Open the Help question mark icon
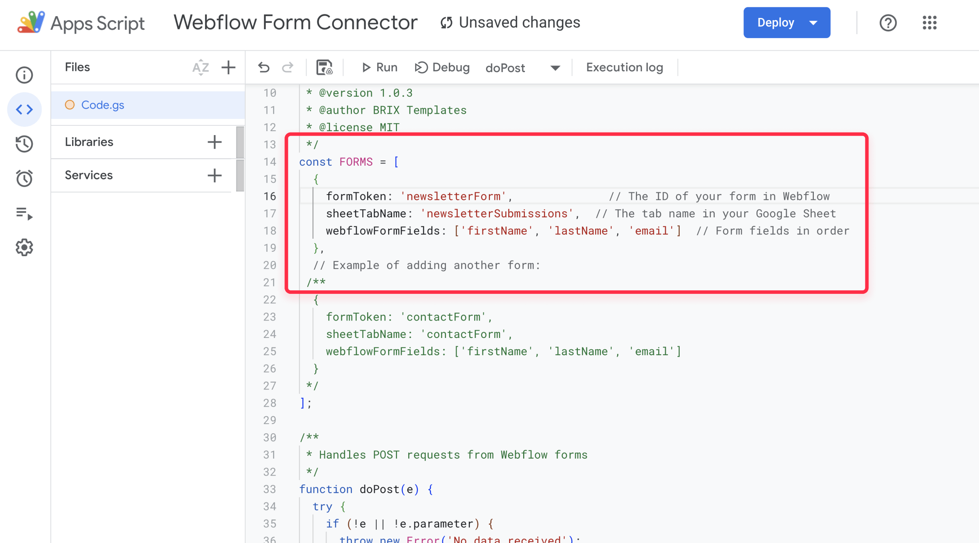 click(888, 23)
